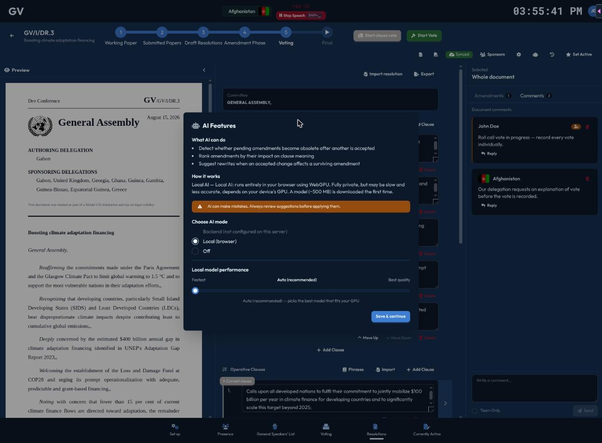Open the JD user avatar

click(x=593, y=11)
